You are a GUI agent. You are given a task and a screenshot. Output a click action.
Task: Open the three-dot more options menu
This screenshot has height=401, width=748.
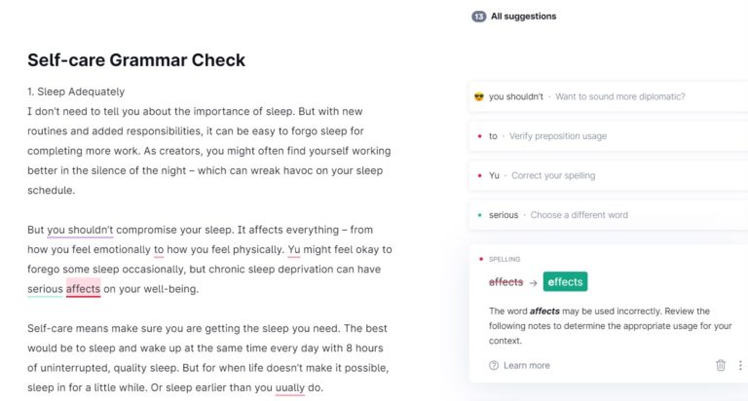click(x=741, y=365)
